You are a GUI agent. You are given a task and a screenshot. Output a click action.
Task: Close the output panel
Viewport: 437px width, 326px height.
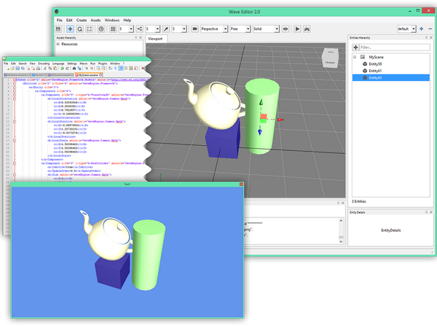(x=343, y=203)
